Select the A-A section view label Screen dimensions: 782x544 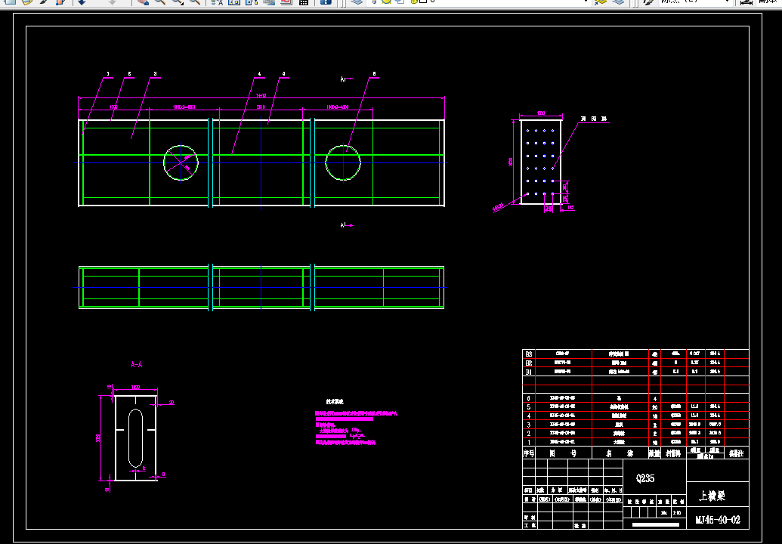(137, 364)
